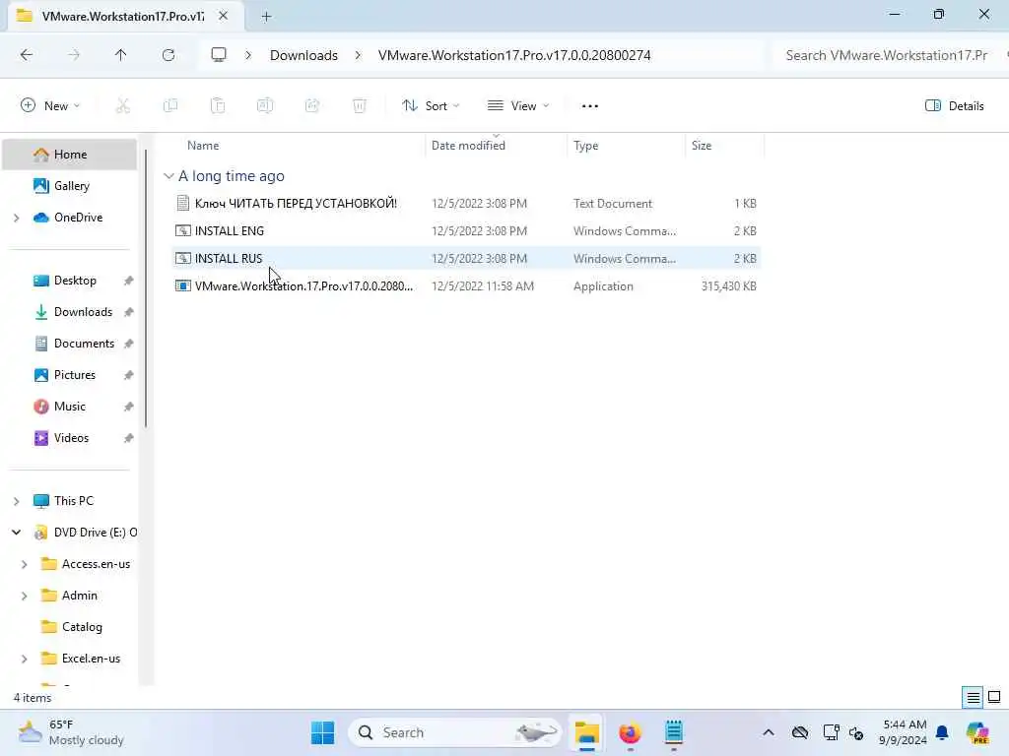Viewport: 1009px width, 756px height.
Task: Select the INSTALL ENG command file
Action: tap(466, 231)
